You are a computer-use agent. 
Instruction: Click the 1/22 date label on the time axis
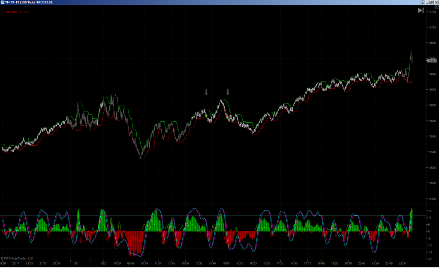pos(103,263)
